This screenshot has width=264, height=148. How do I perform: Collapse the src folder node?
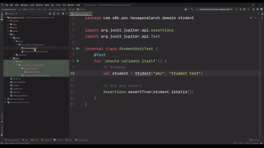8,35
